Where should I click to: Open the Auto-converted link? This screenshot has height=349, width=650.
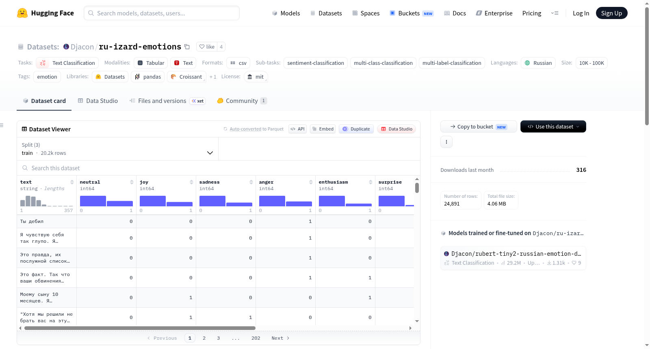[x=245, y=129]
